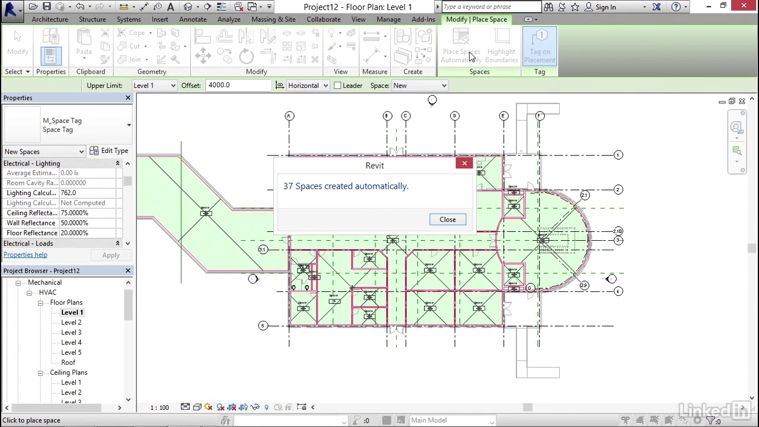
Task: Select the Aligned Dimension icon in Quick Access toolbar
Action: coord(144,7)
